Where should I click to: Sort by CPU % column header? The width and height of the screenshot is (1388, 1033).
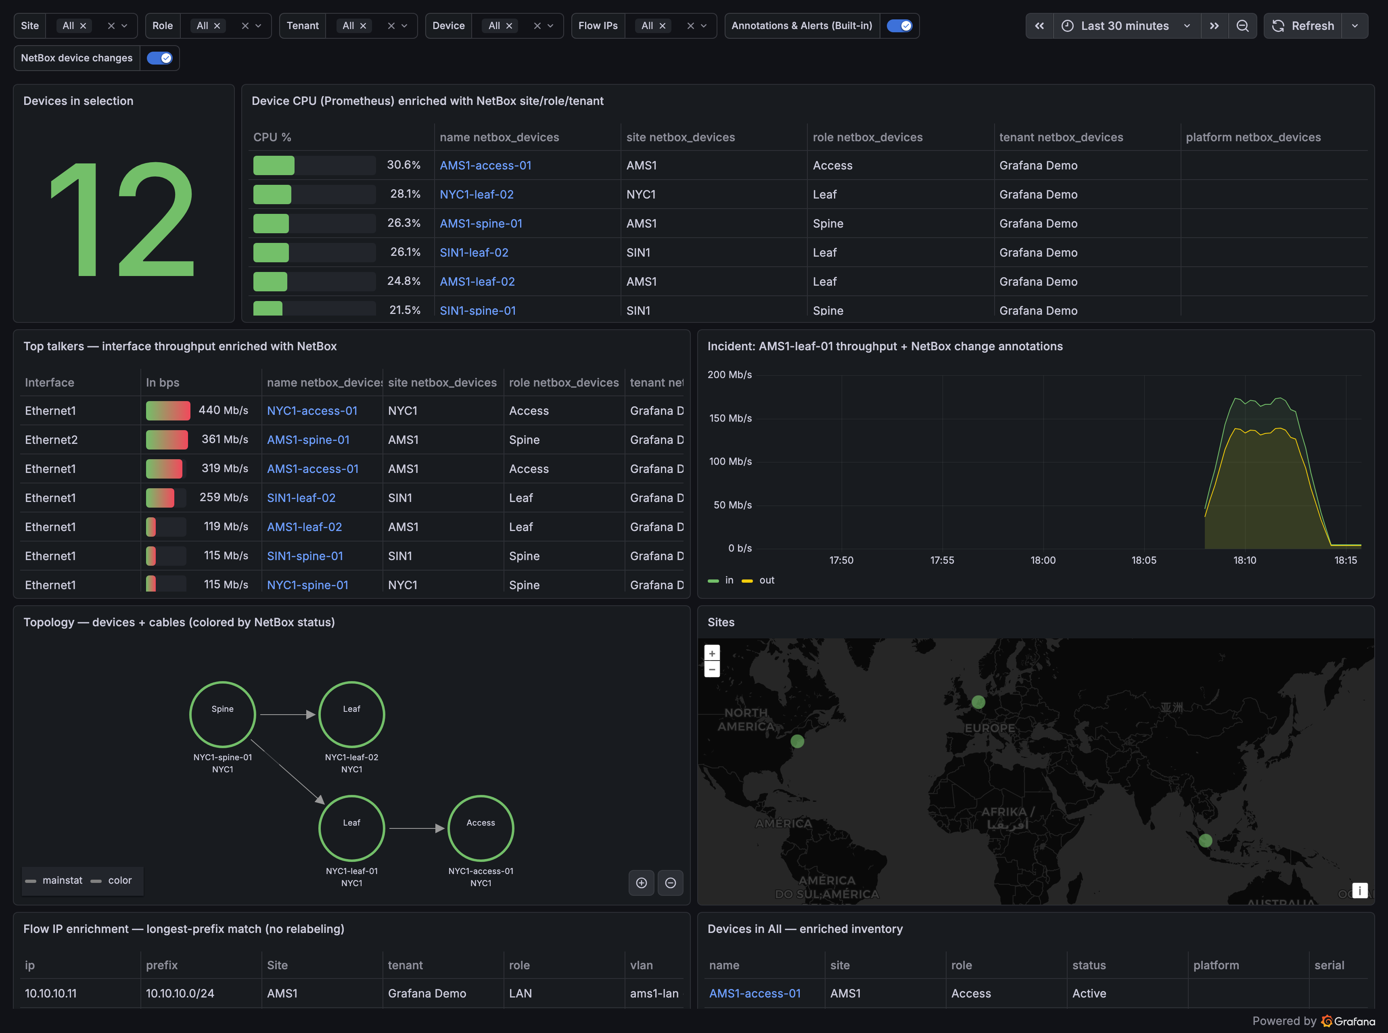coord(272,137)
